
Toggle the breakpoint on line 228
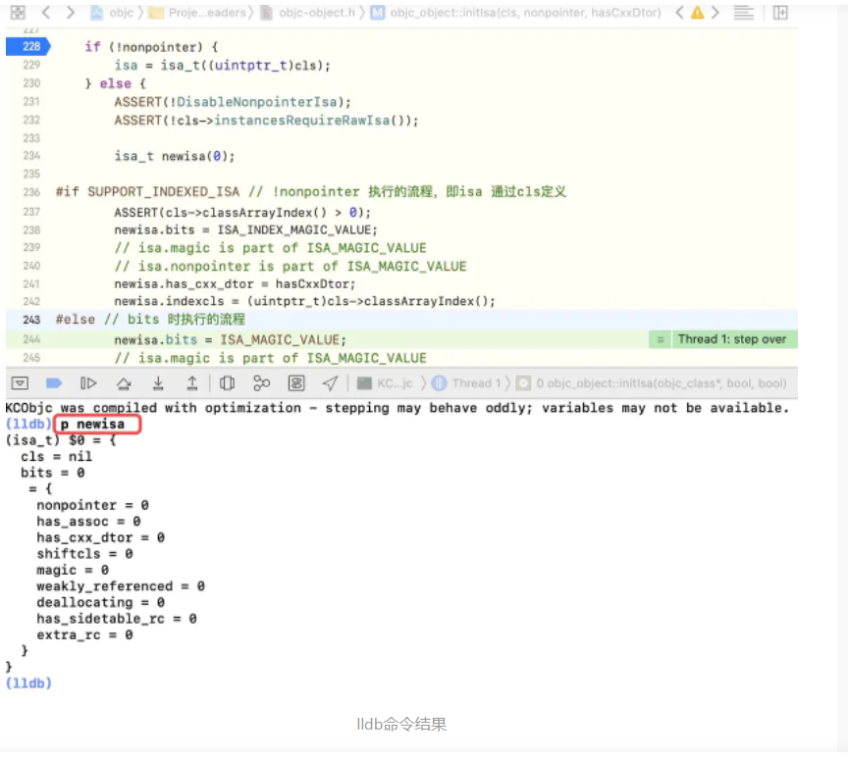click(x=30, y=46)
